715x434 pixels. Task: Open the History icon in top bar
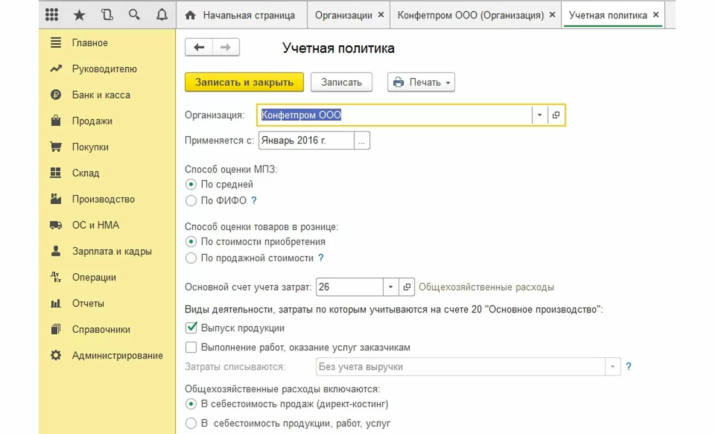tap(107, 15)
